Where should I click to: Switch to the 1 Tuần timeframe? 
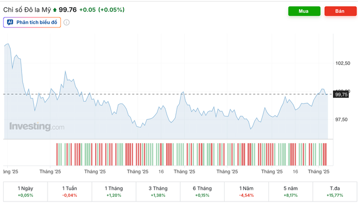pyautogui.click(x=70, y=192)
